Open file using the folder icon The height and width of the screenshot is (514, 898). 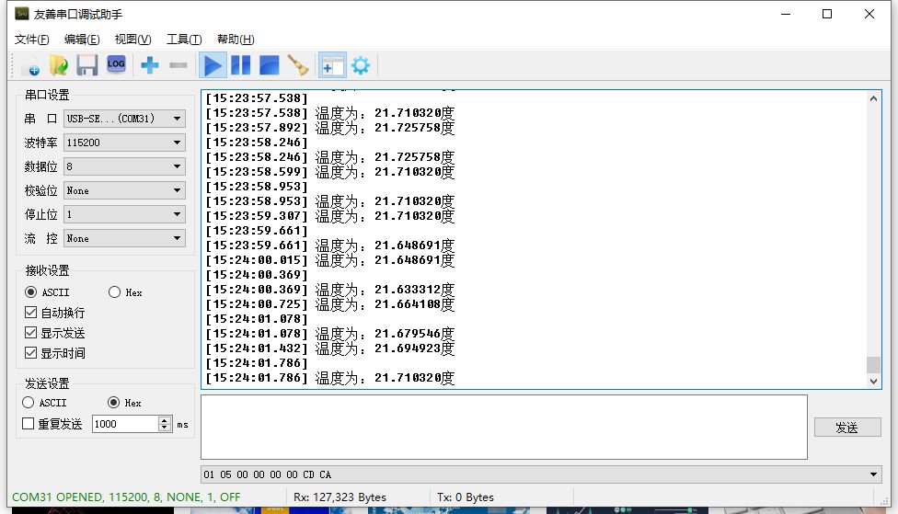coord(58,65)
